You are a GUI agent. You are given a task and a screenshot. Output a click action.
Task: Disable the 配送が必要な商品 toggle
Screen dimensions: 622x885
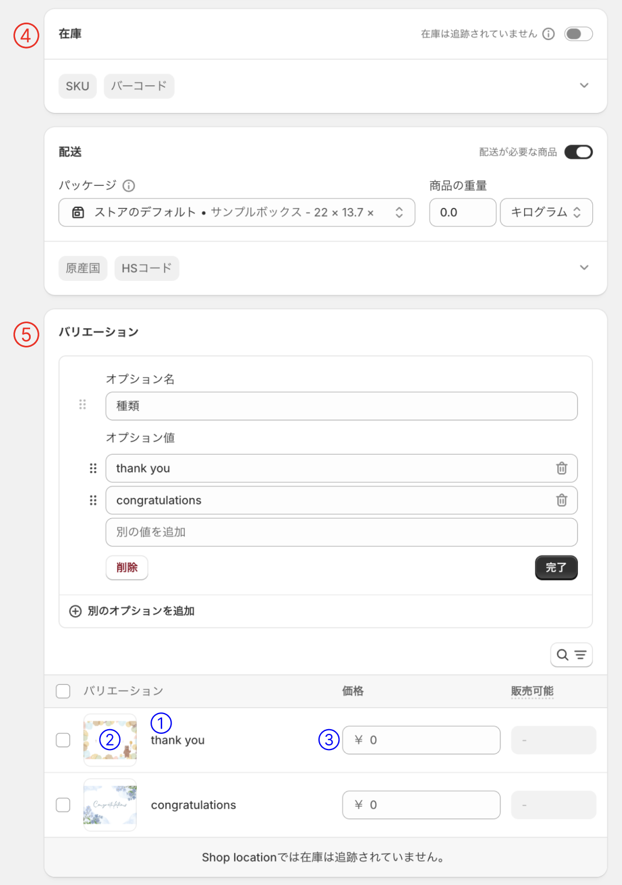(x=578, y=152)
